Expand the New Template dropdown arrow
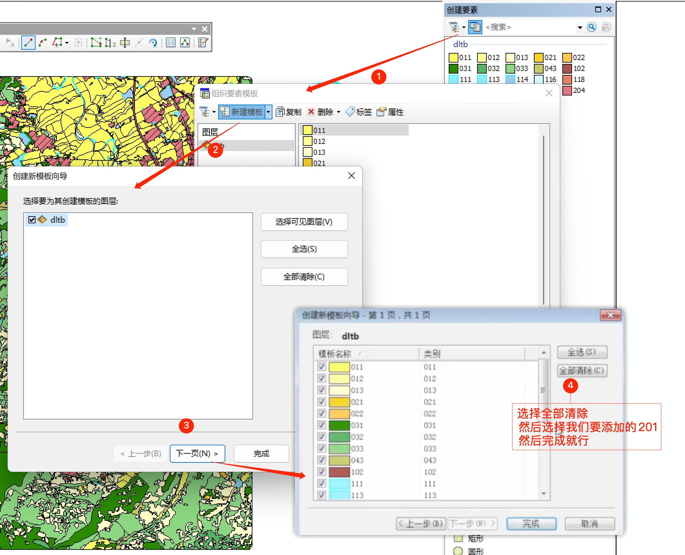685x555 pixels. click(x=268, y=112)
